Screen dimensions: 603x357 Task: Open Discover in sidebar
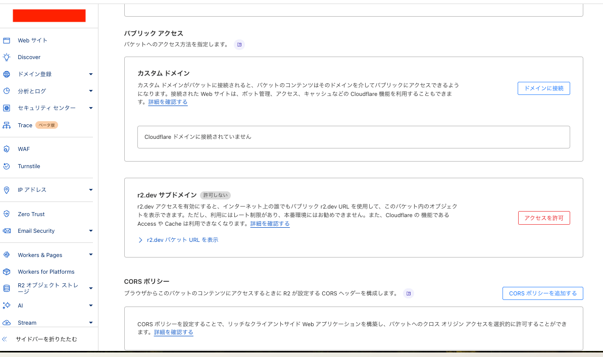click(x=29, y=57)
